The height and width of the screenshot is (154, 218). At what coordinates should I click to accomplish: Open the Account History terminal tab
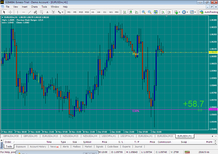pyautogui.click(x=38, y=146)
